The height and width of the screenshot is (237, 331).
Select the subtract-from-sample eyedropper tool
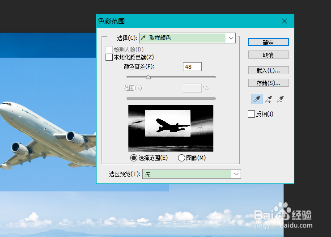point(280,99)
